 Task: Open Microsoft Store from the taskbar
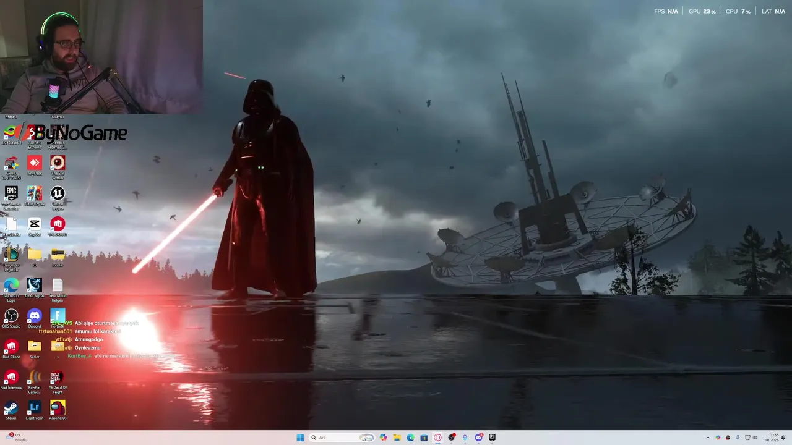(x=424, y=438)
